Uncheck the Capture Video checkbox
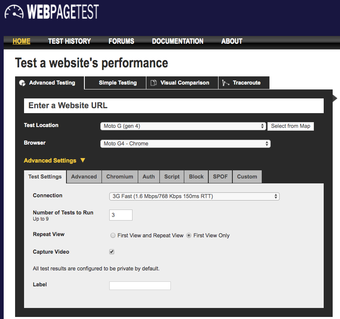The width and height of the screenshot is (340, 319). tap(112, 252)
